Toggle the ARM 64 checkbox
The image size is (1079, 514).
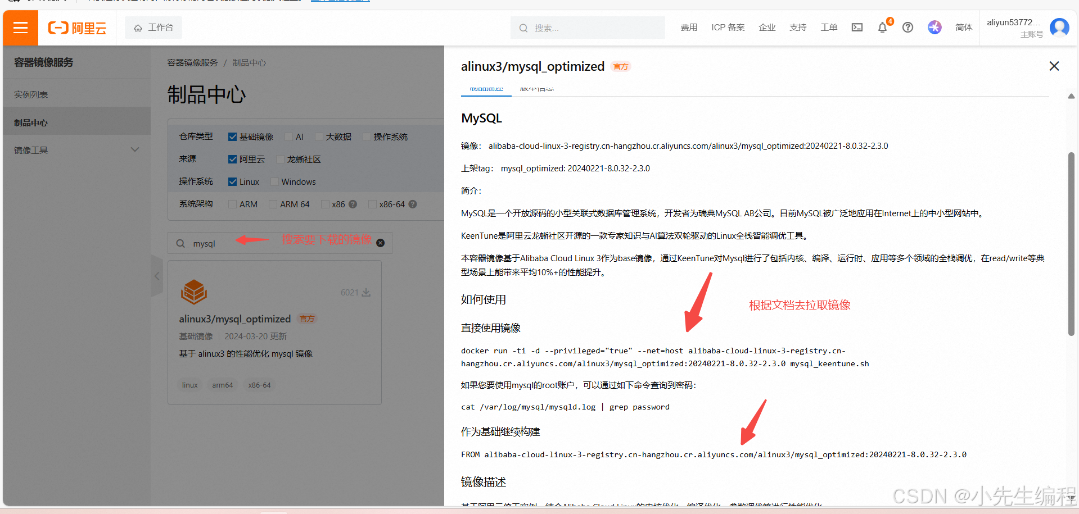(x=273, y=204)
